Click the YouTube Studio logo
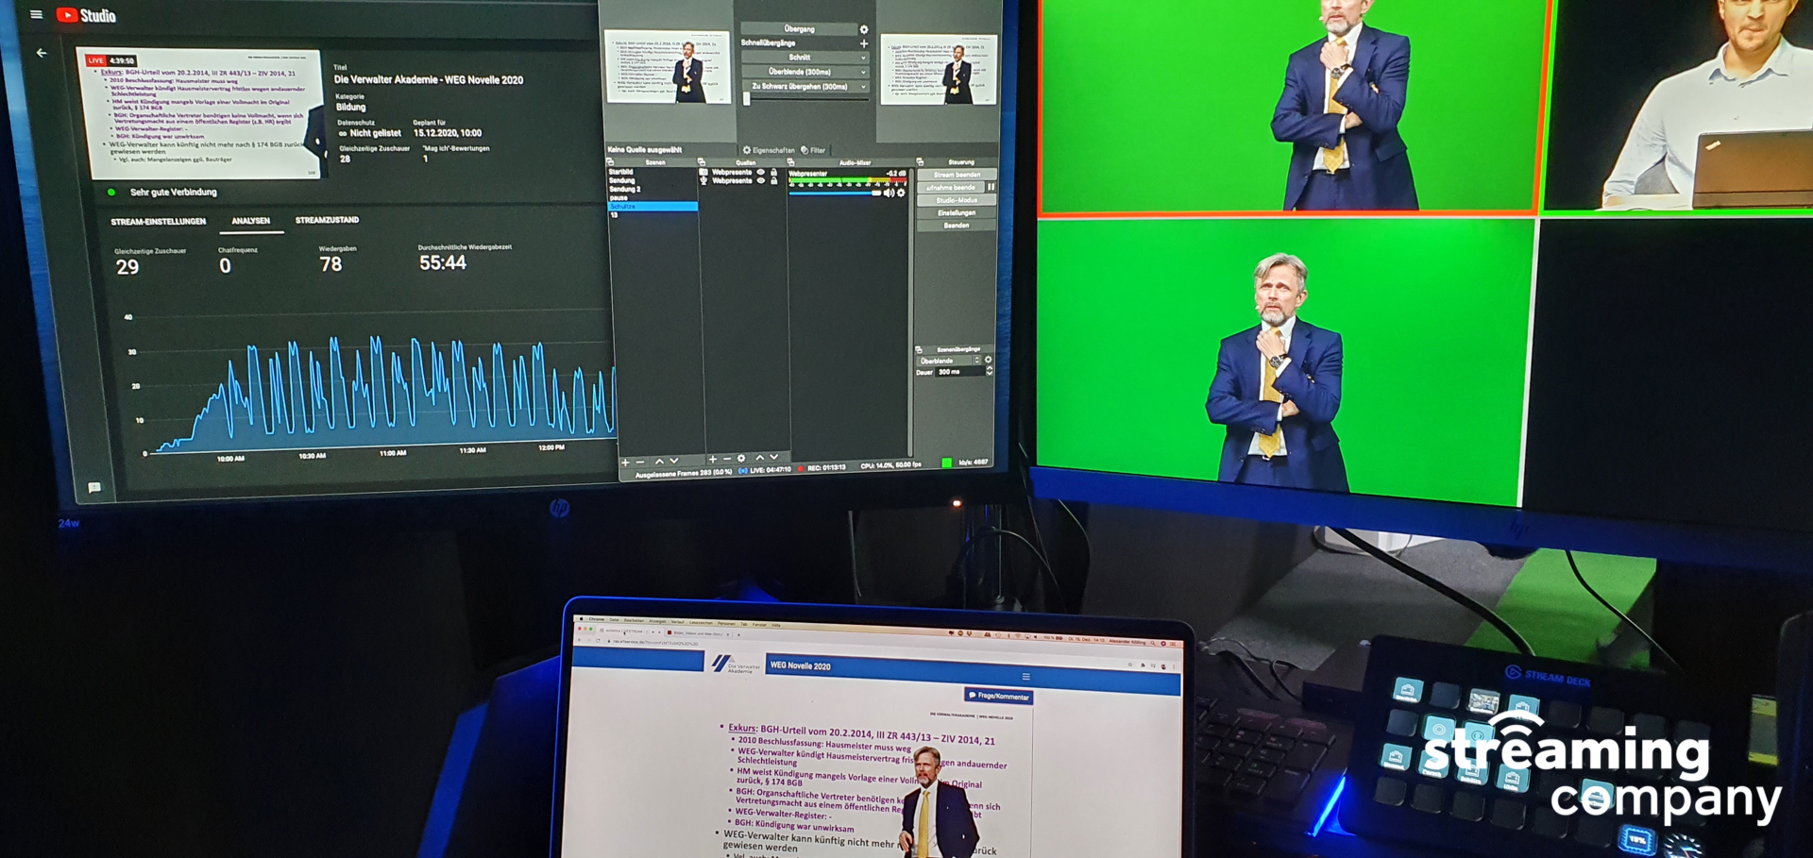 pos(86,15)
